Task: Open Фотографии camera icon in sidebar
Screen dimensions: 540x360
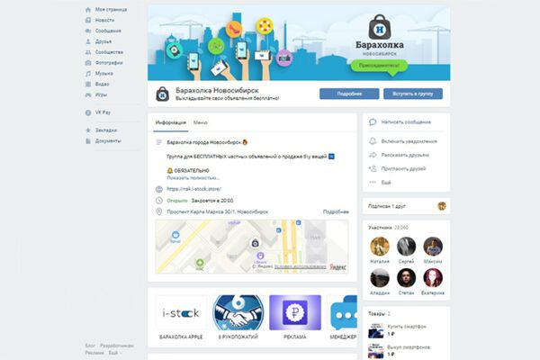Action: tap(88, 63)
